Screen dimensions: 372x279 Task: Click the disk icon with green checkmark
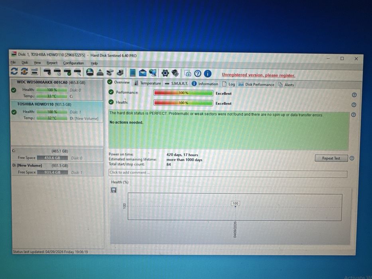[67, 72]
